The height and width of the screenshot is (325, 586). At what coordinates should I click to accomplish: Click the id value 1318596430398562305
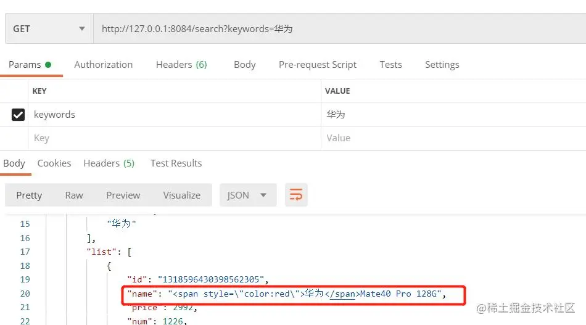(x=211, y=279)
